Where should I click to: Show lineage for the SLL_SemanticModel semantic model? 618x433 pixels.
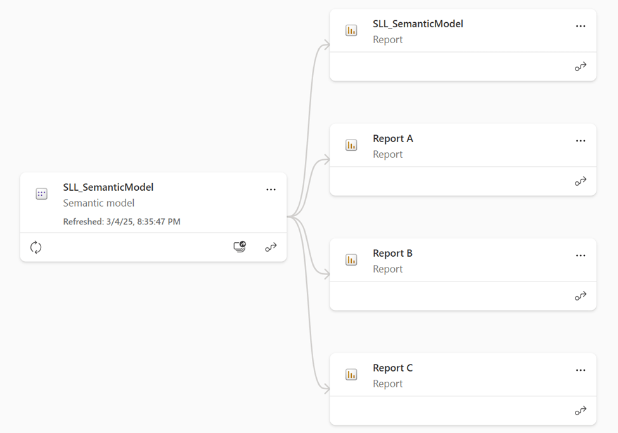[x=271, y=247]
